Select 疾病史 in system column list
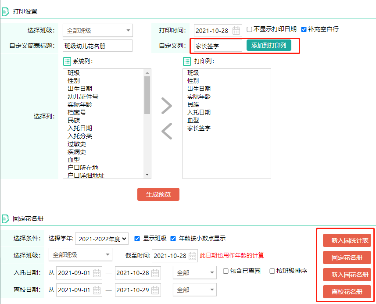This screenshot has width=376, height=304. pos(77,152)
